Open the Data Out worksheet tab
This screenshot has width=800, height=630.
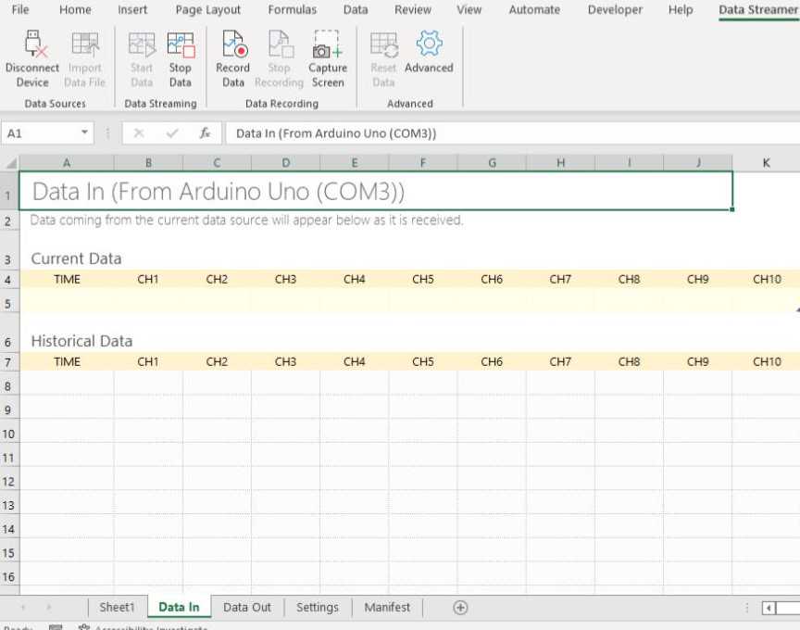tap(247, 608)
